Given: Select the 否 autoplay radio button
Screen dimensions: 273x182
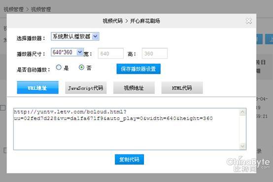Looking at the screenshot, I should pos(81,67).
